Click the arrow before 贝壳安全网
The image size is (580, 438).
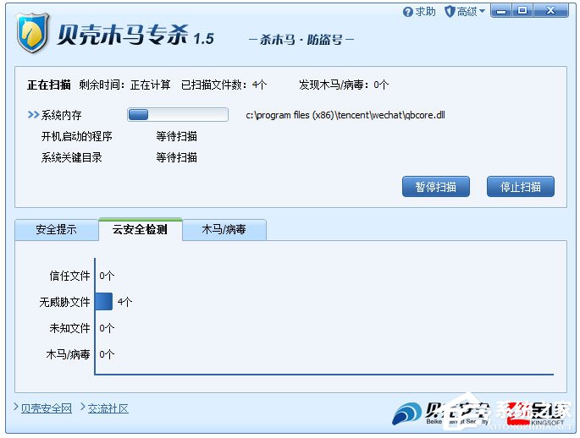click(16, 407)
